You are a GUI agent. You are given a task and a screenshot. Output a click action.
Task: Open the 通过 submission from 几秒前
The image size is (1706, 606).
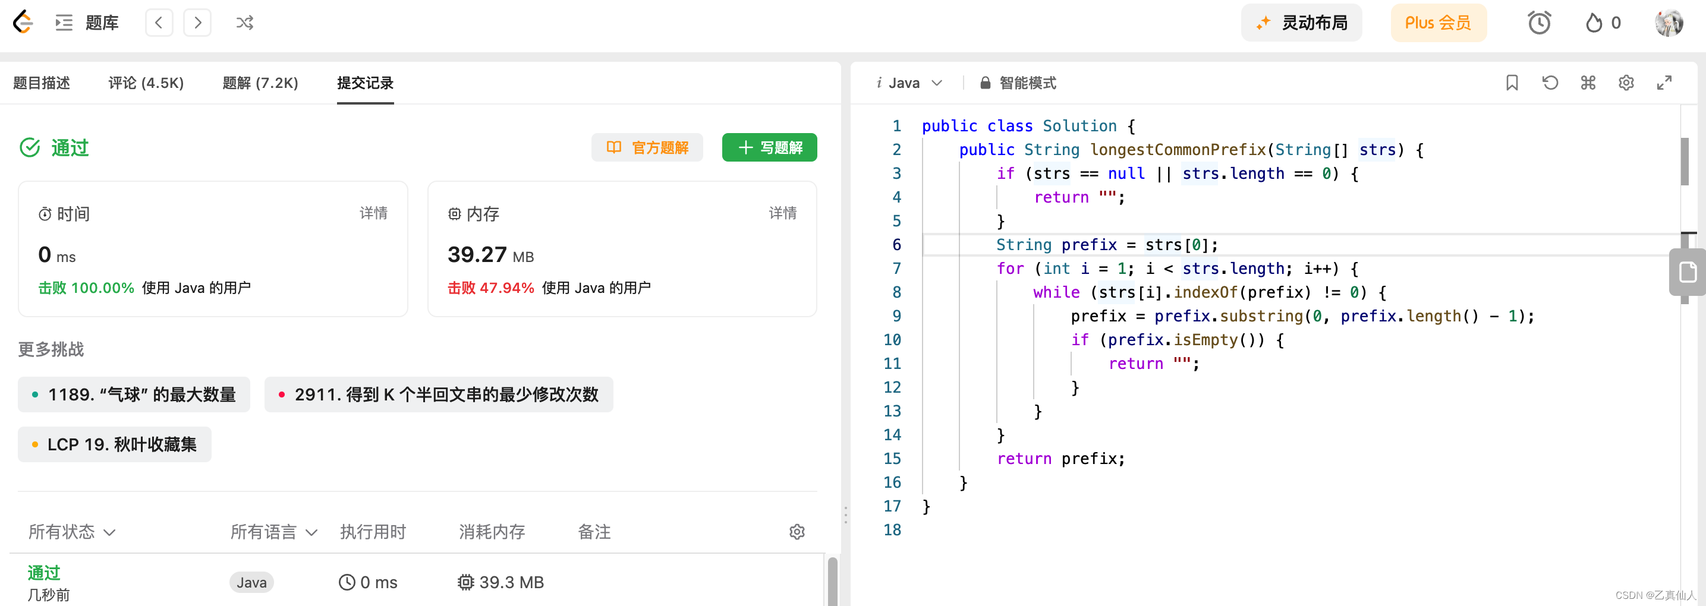coord(44,573)
